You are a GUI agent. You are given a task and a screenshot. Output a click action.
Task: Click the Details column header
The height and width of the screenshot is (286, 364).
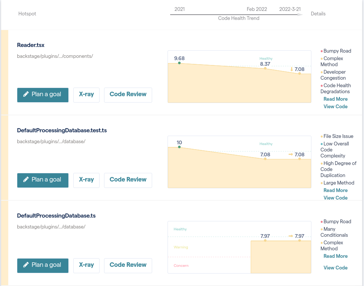click(318, 14)
